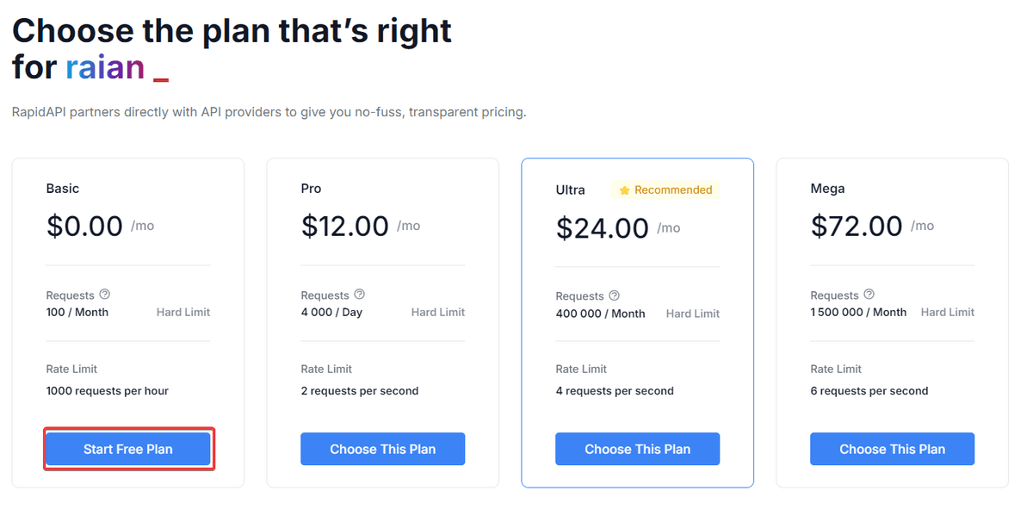Image resolution: width=1033 pixels, height=522 pixels.
Task: Click Requests help icon in Basic plan
Action: [x=105, y=295]
